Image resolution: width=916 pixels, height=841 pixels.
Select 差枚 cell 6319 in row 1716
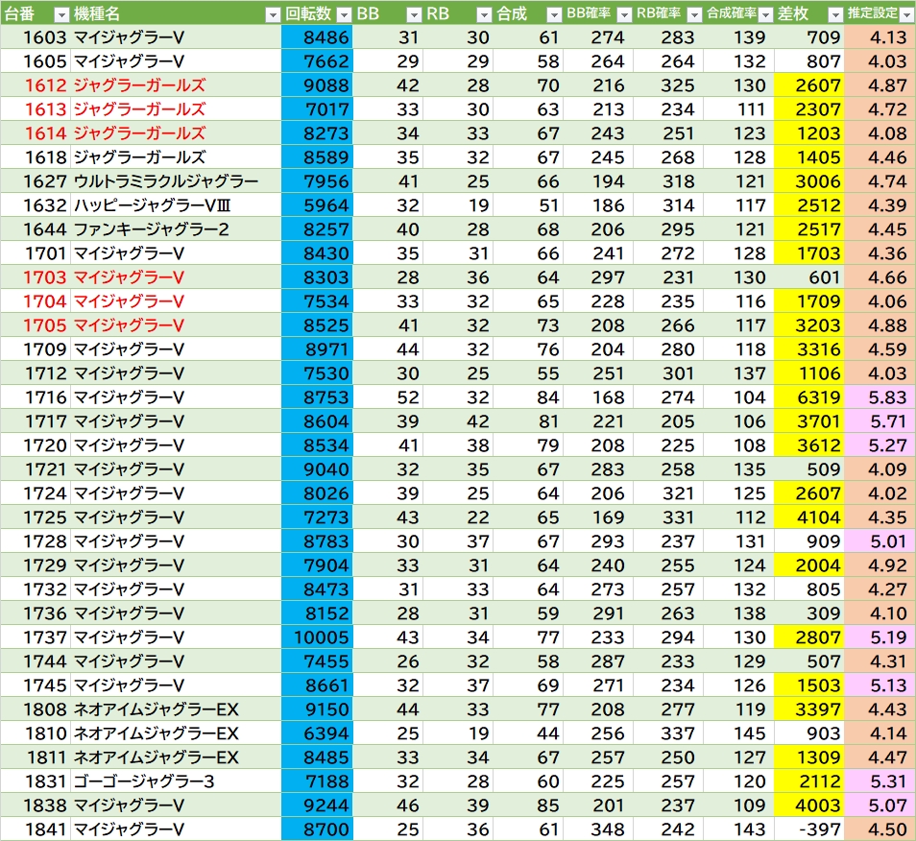(x=809, y=397)
